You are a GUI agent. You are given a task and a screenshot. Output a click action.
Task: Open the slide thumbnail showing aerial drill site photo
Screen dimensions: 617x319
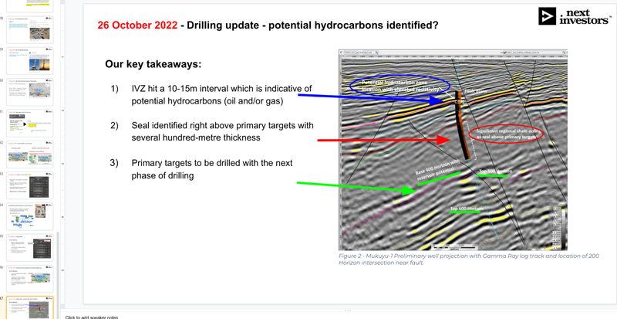click(30, 29)
